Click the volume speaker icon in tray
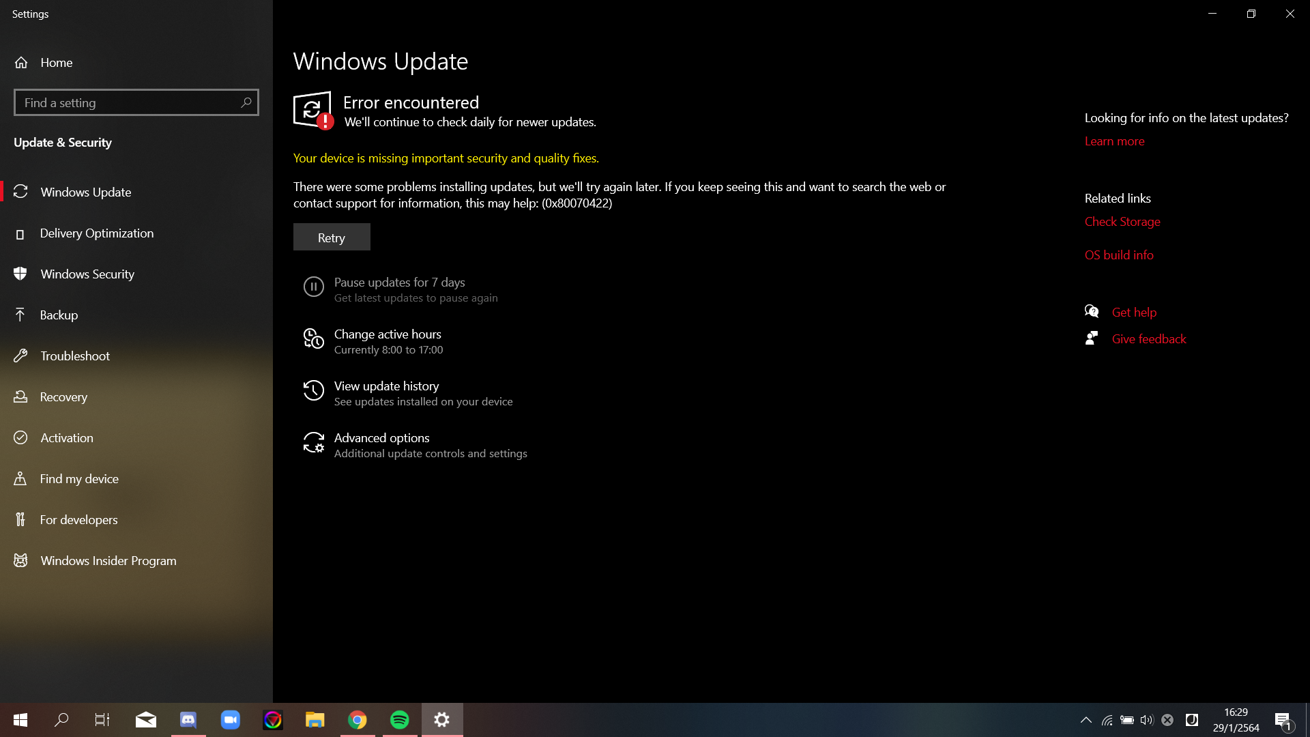1310x737 pixels. pos(1146,720)
